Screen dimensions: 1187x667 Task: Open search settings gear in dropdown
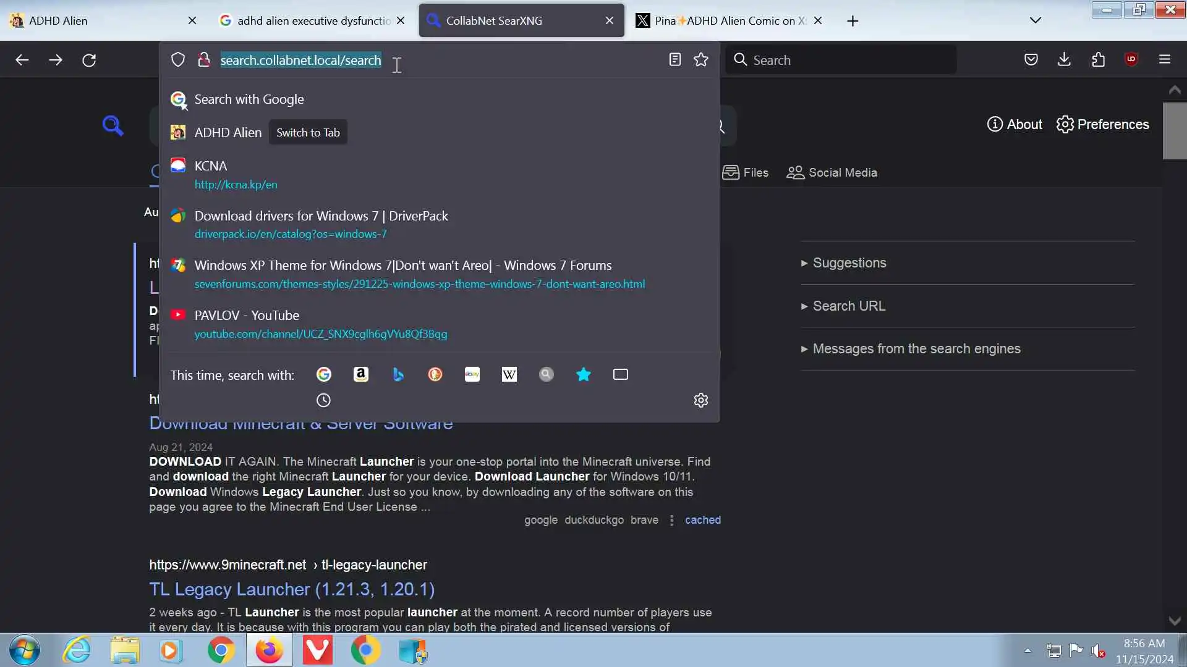[700, 400]
